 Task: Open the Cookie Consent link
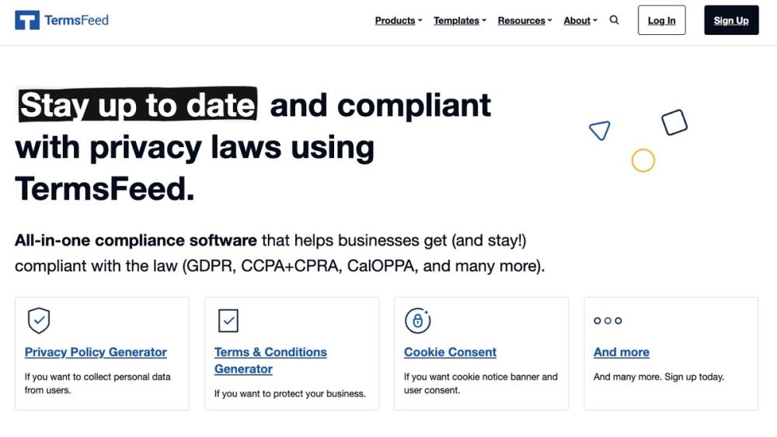point(450,351)
